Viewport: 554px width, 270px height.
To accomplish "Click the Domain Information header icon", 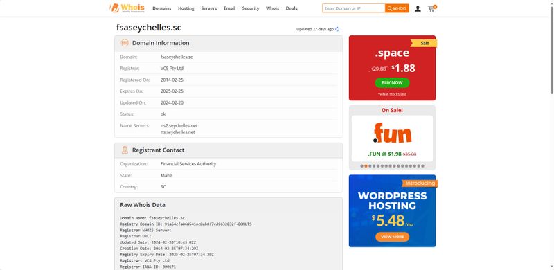I will pyautogui.click(x=125, y=43).
